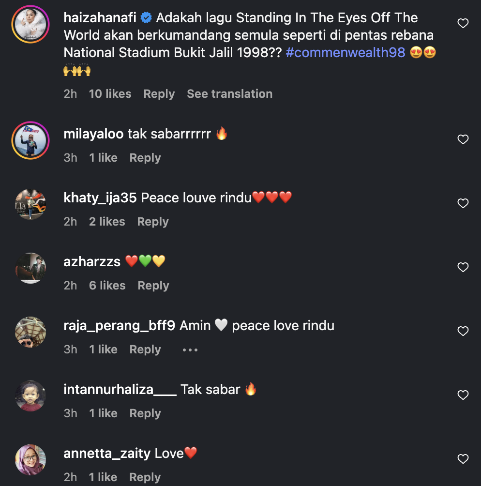
Task: Open the #commenwealth98 hashtag
Action: [x=346, y=52]
